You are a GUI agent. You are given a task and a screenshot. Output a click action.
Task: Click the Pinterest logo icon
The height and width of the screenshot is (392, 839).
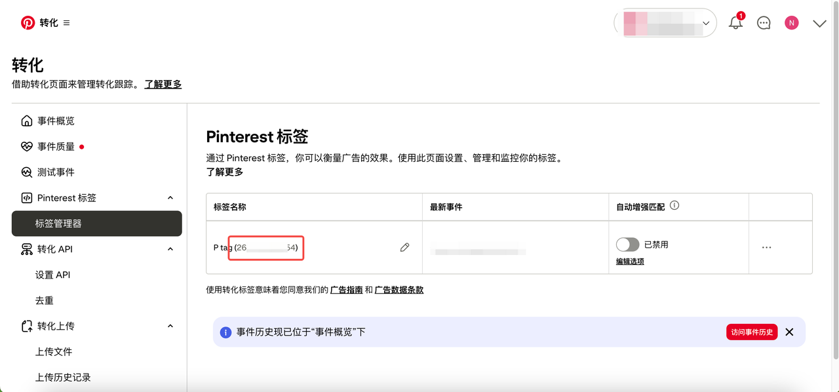pyautogui.click(x=28, y=23)
